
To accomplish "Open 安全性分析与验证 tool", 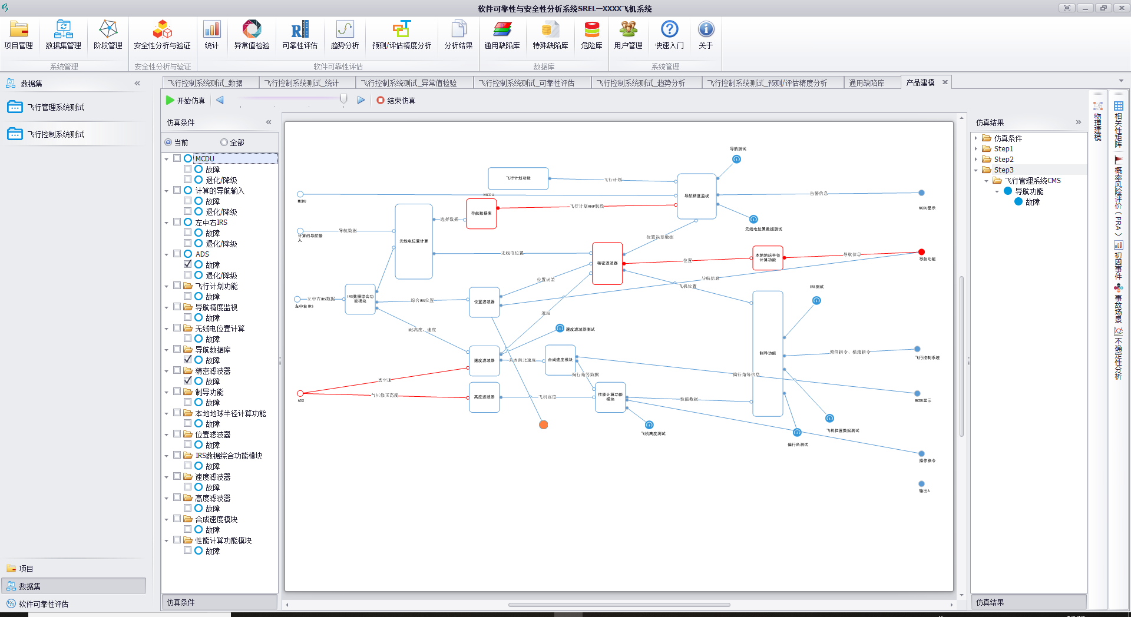I will [x=162, y=35].
